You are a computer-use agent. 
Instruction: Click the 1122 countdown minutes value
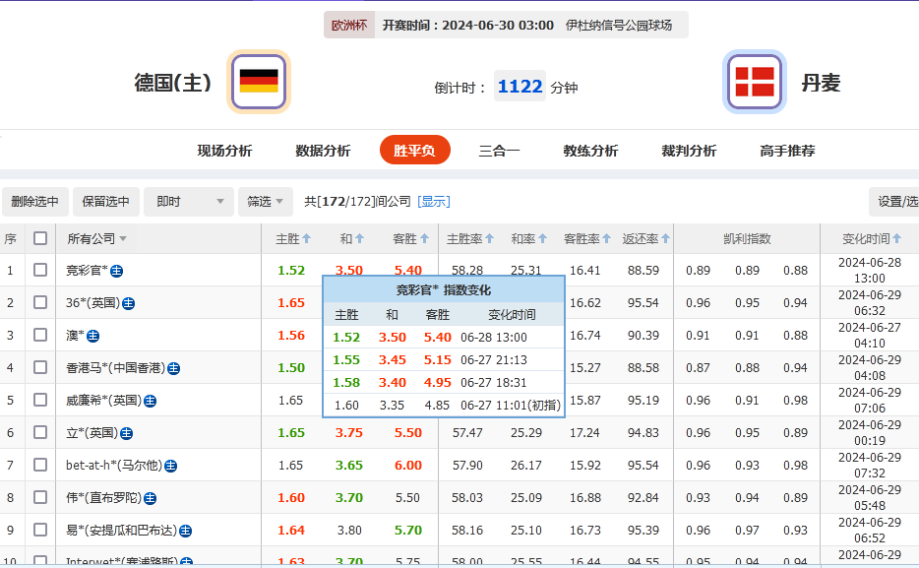519,86
